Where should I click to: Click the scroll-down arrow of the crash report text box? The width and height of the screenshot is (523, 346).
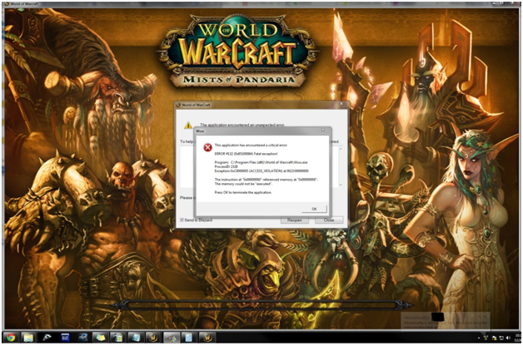[x=341, y=185]
